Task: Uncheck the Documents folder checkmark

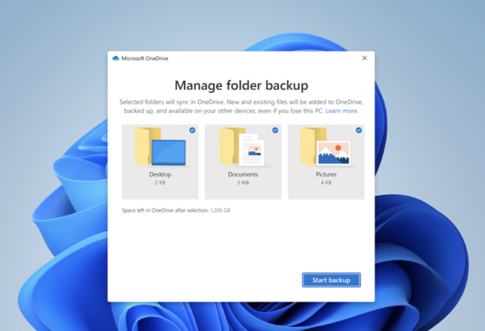Action: (275, 130)
